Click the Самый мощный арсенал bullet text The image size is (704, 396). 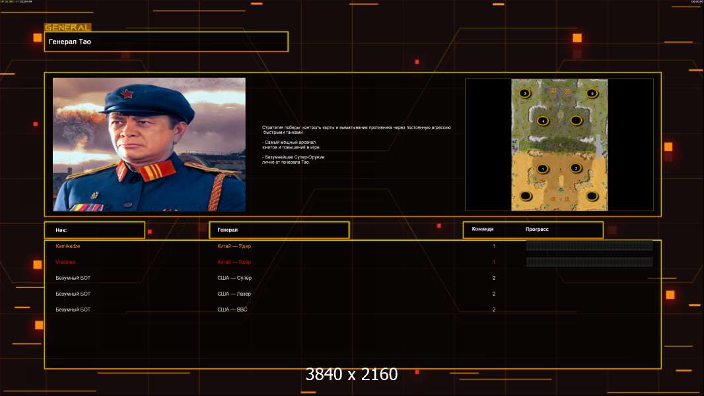pyautogui.click(x=291, y=145)
